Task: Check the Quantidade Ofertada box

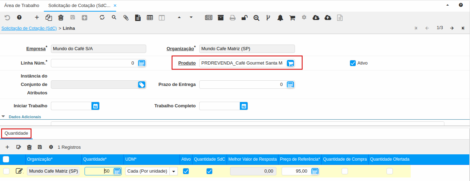Action: pos(390,171)
